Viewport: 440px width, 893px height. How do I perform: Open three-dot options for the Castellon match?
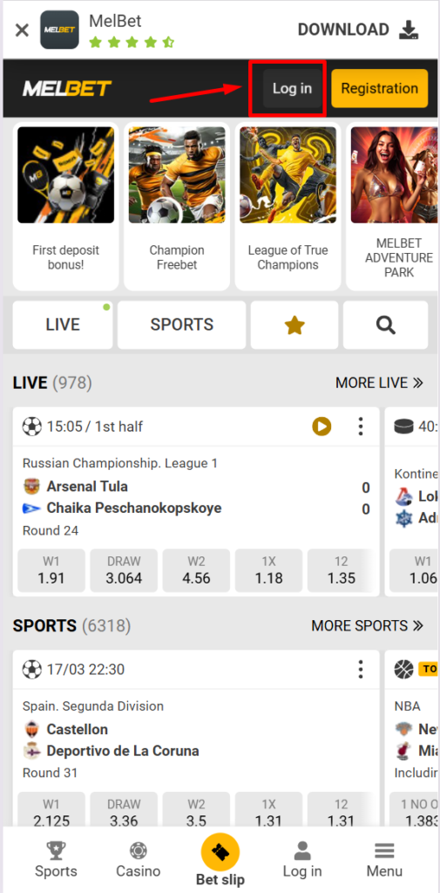click(361, 669)
